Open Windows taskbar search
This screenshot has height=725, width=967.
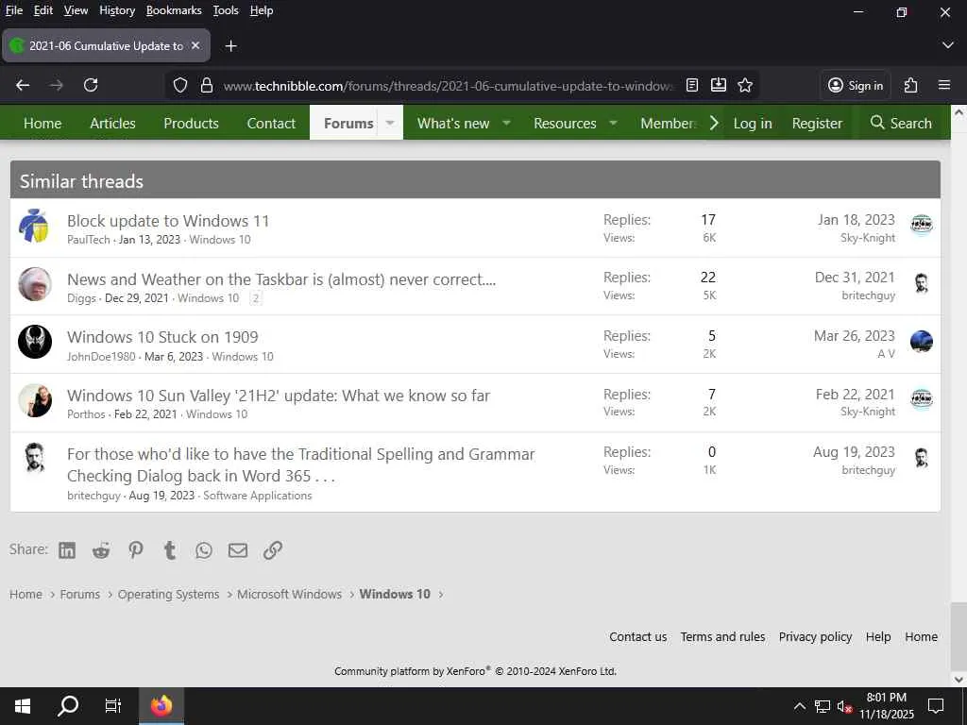68,706
